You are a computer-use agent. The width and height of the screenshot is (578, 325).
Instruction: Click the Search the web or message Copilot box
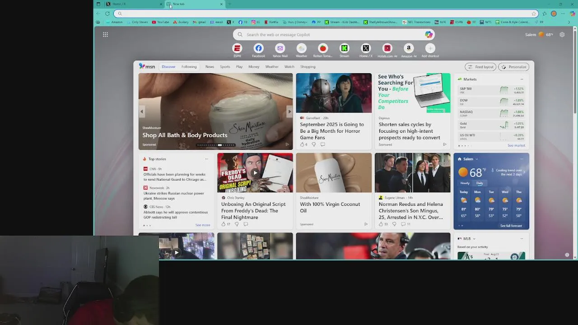333,34
